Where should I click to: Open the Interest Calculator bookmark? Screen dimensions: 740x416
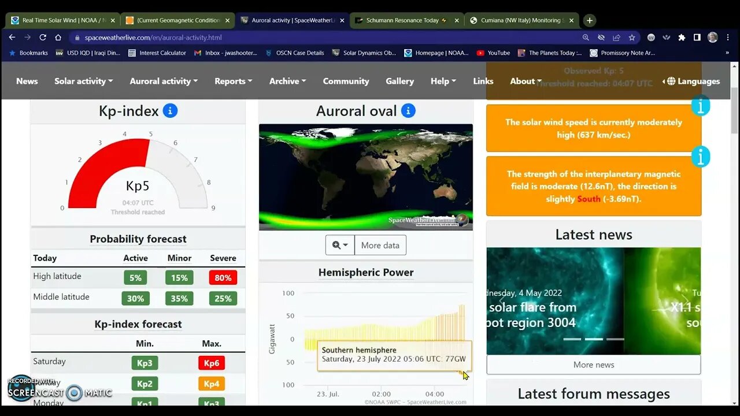coord(157,53)
